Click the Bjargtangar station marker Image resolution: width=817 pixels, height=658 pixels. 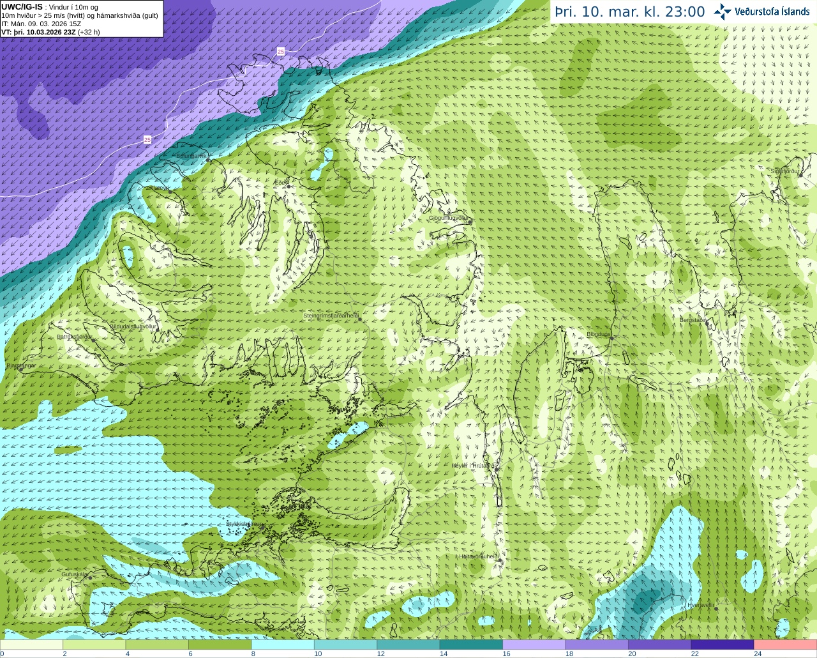(x=20, y=371)
